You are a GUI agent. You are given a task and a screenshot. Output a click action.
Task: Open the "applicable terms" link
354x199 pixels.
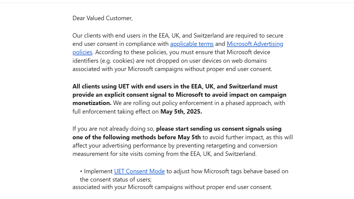tap(192, 44)
